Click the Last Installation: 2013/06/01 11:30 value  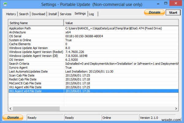[89, 72]
